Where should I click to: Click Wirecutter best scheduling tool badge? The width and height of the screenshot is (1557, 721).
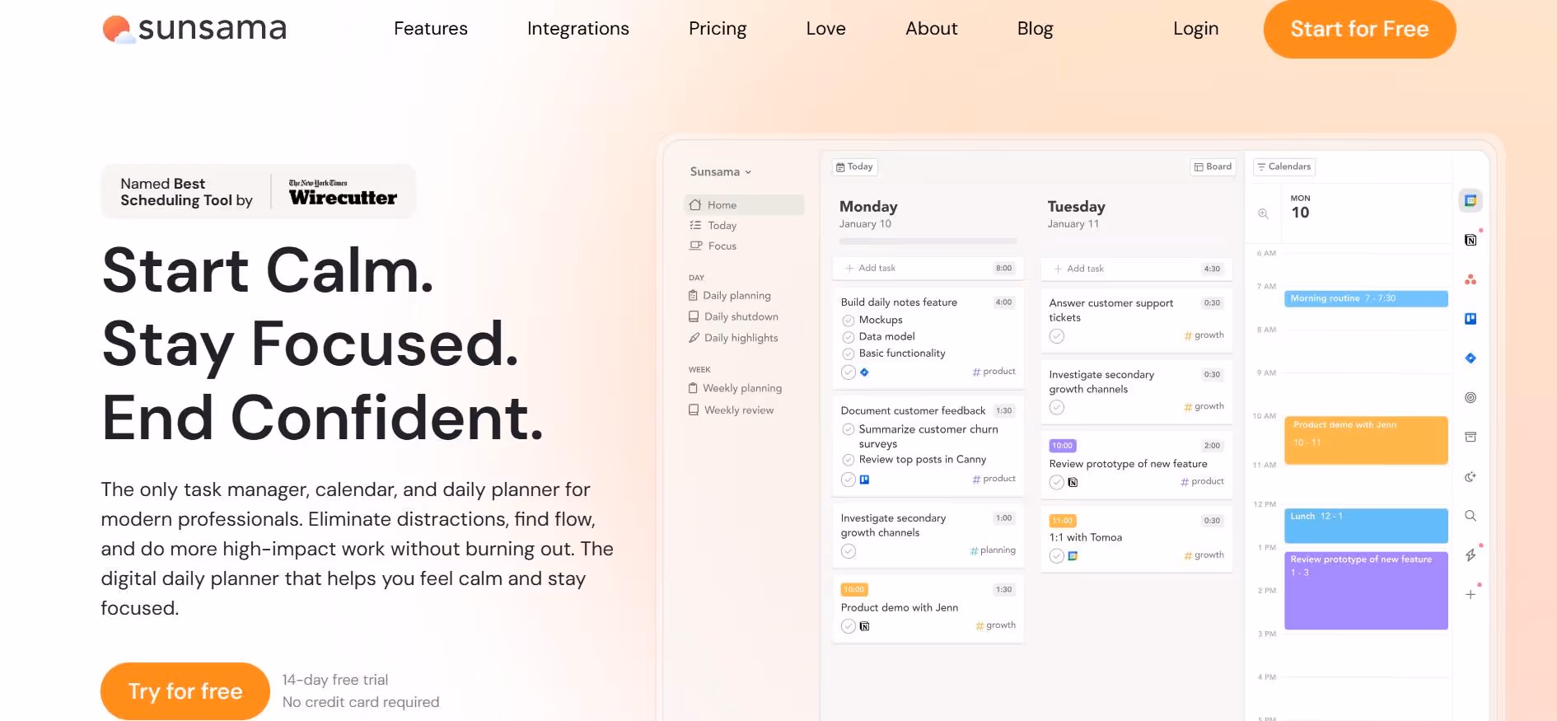[x=259, y=191]
